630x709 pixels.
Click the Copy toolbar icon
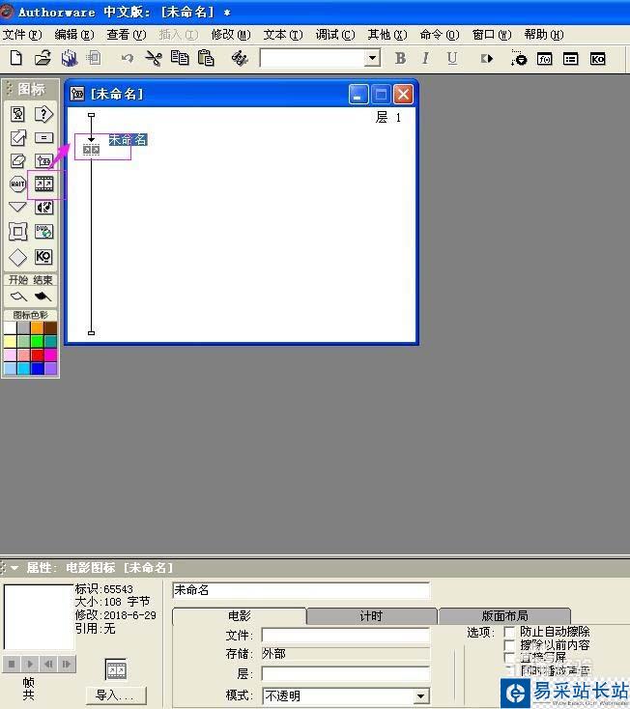(180, 58)
